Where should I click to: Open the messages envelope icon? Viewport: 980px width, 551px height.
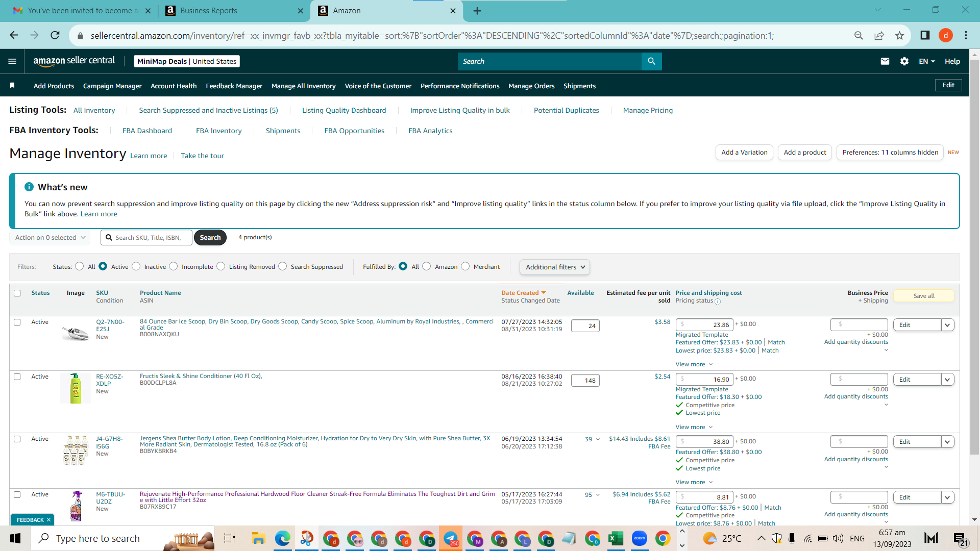point(885,61)
